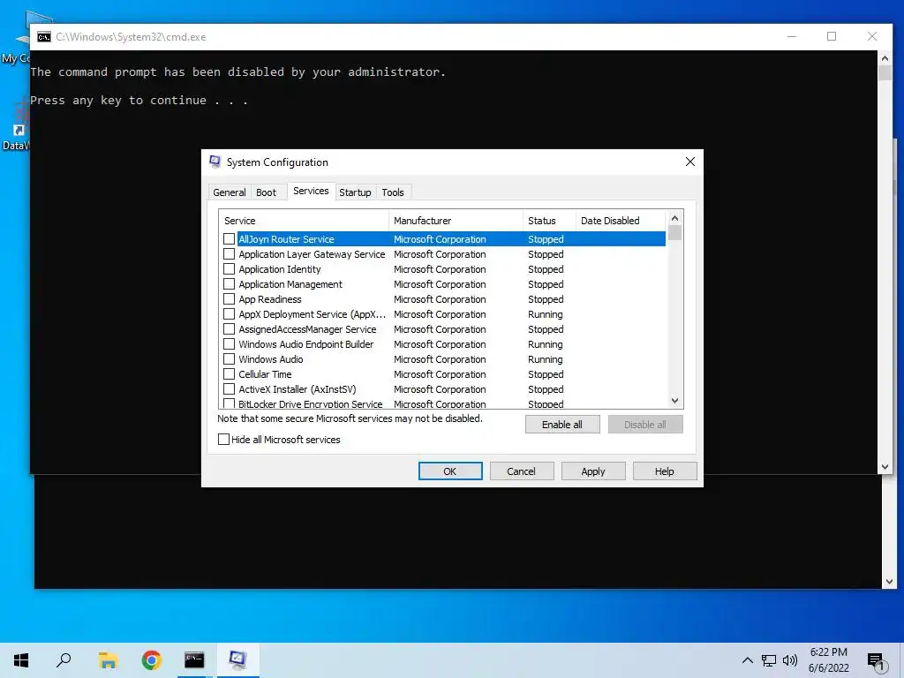
Task: Select AssignedAccessManager Service name
Action: pos(307,329)
